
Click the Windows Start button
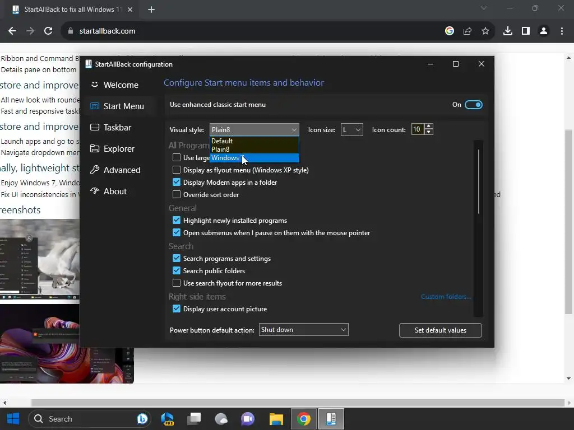point(13,419)
